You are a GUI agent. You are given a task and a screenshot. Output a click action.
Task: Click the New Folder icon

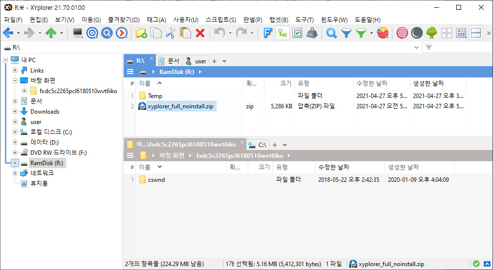tap(141, 33)
